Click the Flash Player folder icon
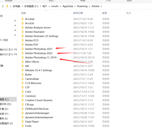This screenshot has height=128, width=152. [x=23, y=121]
